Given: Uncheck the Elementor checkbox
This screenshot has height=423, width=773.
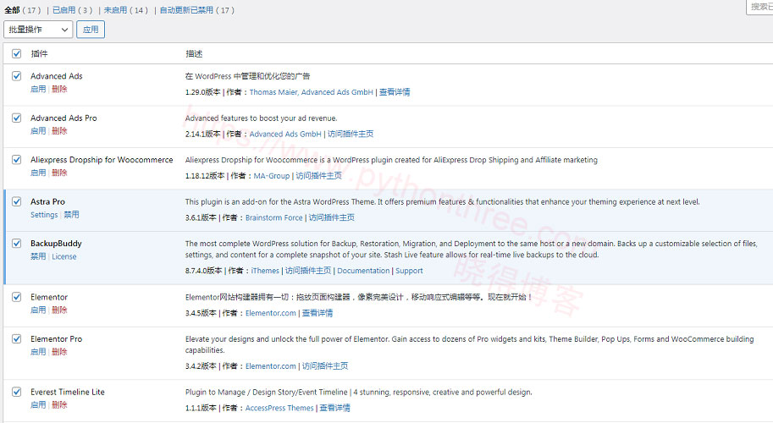Looking at the screenshot, I should point(17,297).
